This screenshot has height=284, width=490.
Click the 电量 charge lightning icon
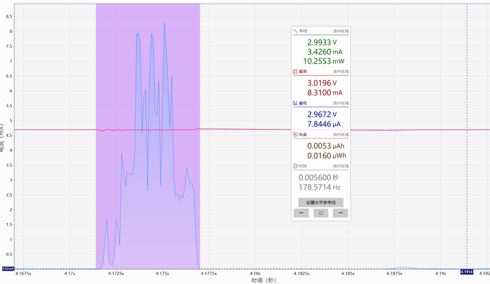(x=295, y=135)
